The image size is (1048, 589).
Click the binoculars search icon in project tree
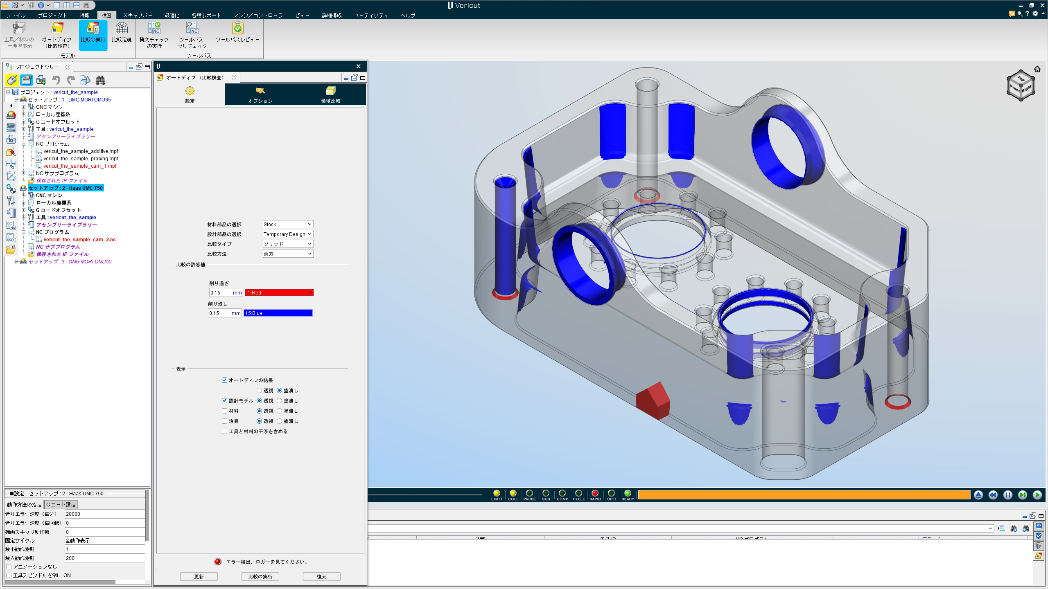coord(100,80)
